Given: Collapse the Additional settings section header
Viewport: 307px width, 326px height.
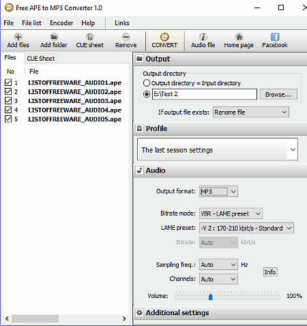Looking at the screenshot, I should (220, 313).
